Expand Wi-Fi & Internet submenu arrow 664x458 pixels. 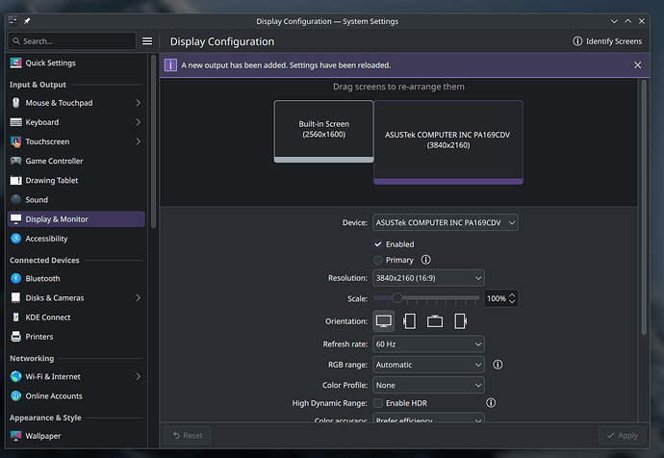click(138, 376)
